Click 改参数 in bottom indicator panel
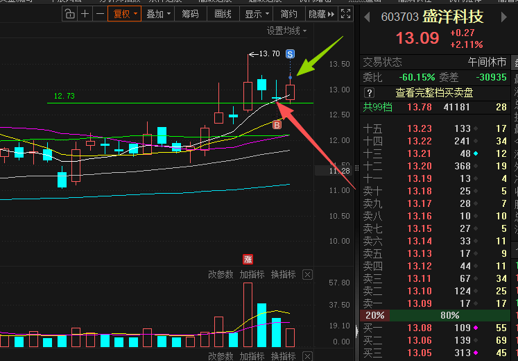 [x=221, y=356]
